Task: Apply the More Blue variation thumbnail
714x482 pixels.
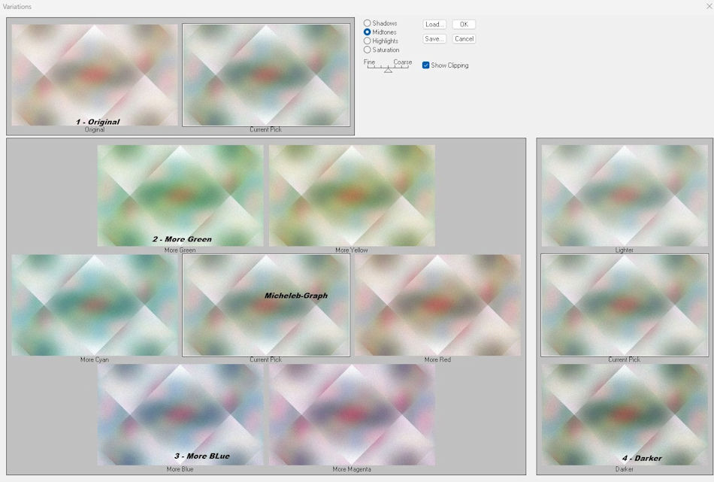Action: tap(180, 414)
